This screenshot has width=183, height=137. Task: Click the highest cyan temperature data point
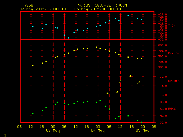coord(128,16)
